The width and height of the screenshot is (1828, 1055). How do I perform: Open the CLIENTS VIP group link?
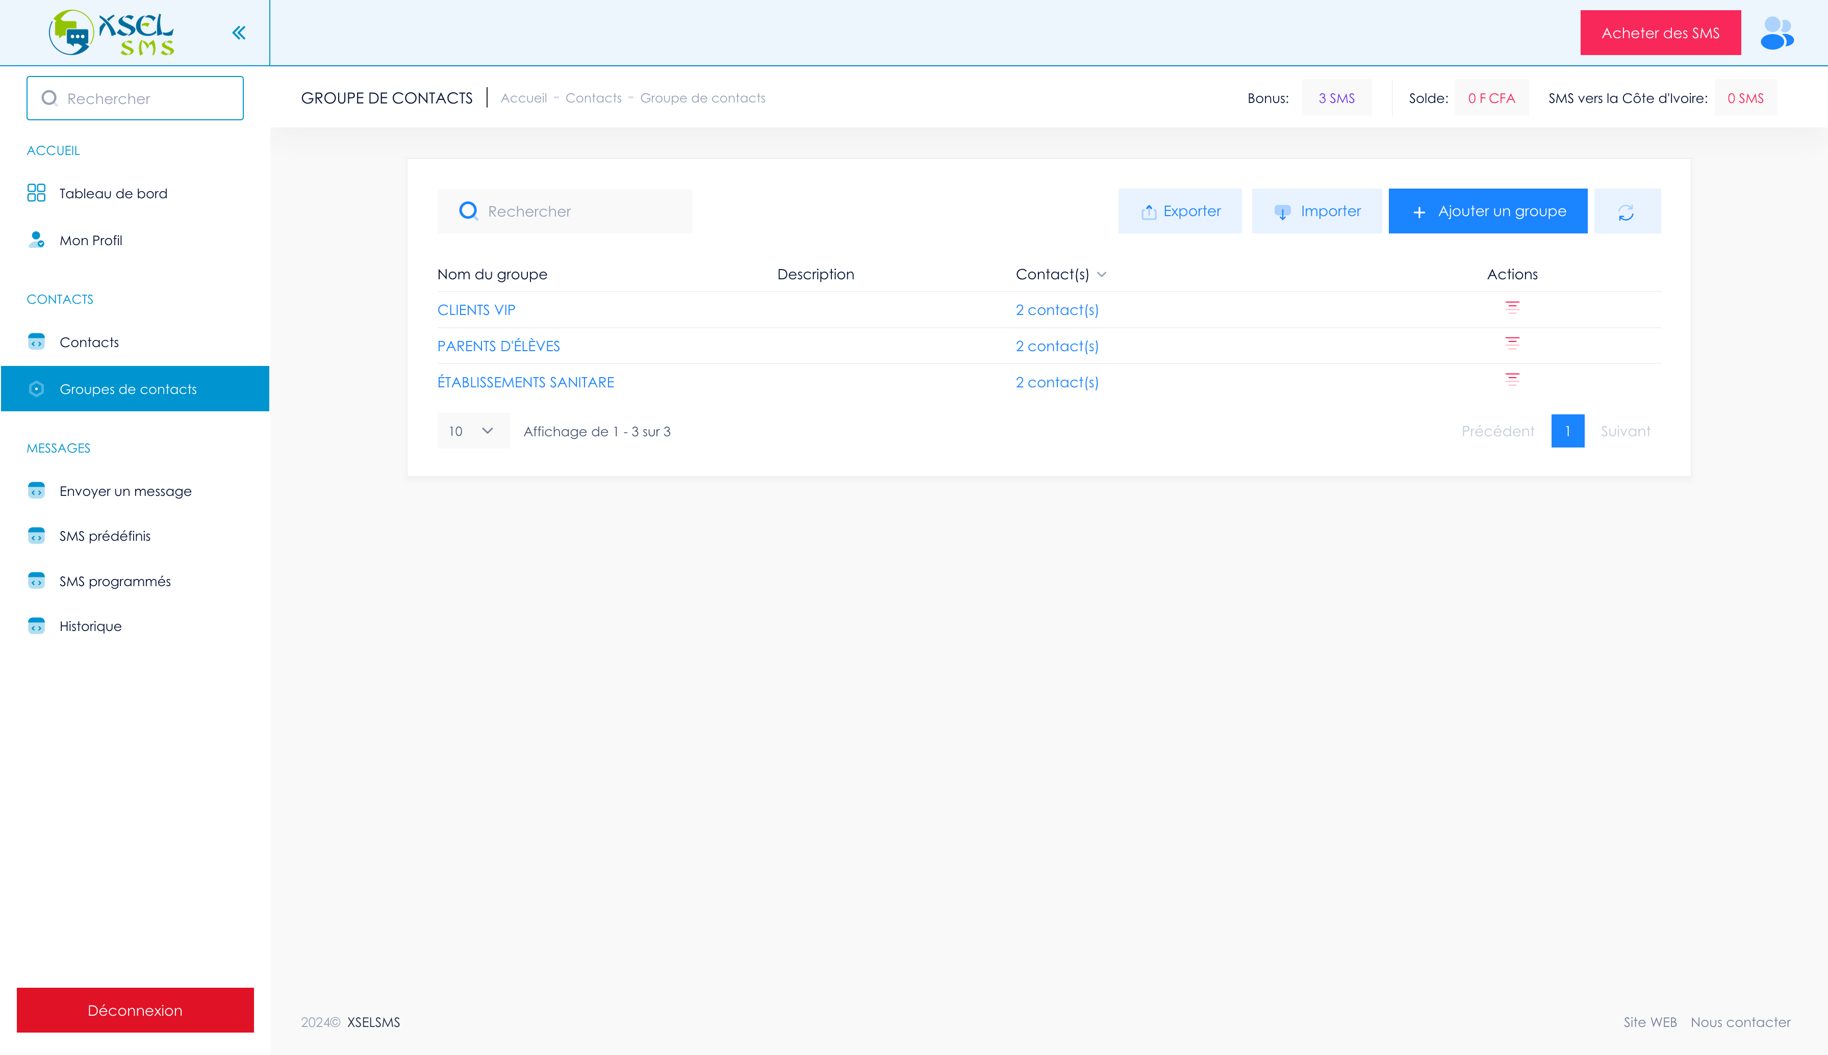point(476,310)
